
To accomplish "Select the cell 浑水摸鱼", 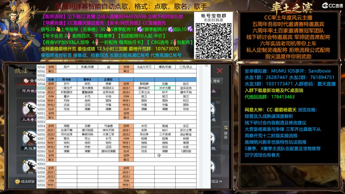I will pos(87,88).
